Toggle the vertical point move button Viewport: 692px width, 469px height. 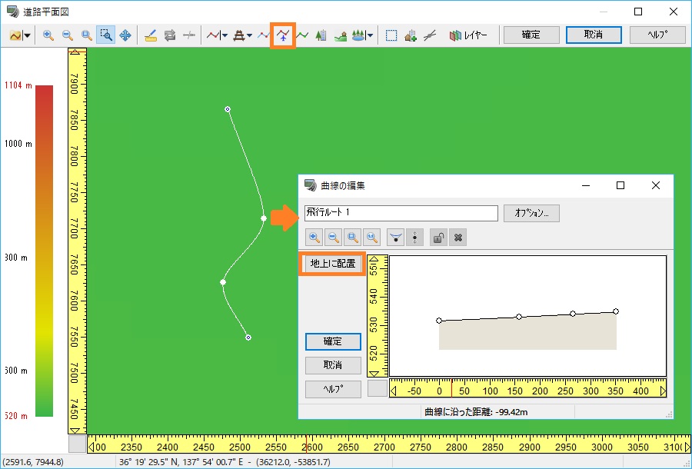[x=415, y=238]
